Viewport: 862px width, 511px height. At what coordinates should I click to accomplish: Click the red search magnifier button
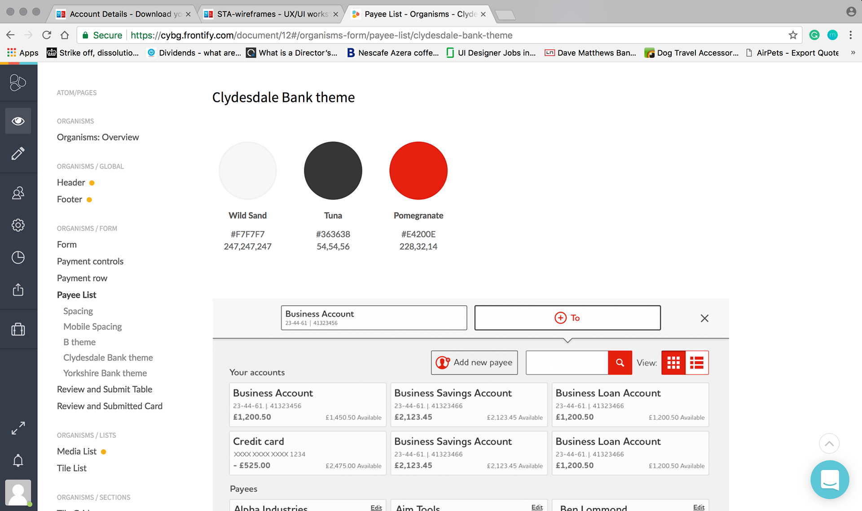[620, 363]
